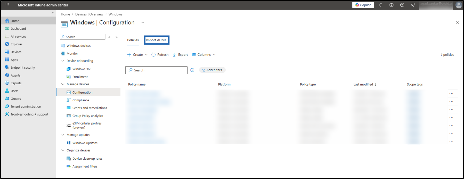
Task: Open the settings gear icon
Action: 391,5
